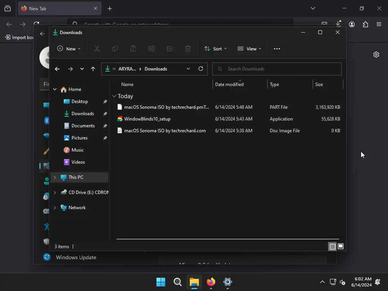Expand the CD Drive (E:) tree node
Viewport: 388px width, 291px height.
(55, 192)
